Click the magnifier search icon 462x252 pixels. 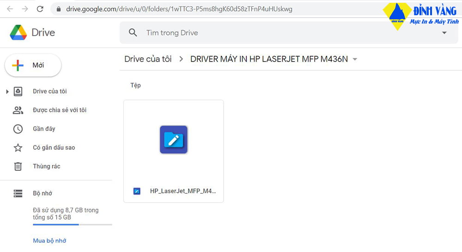point(133,33)
